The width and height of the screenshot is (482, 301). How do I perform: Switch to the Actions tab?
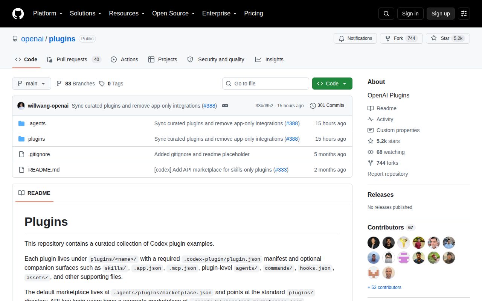(x=124, y=59)
